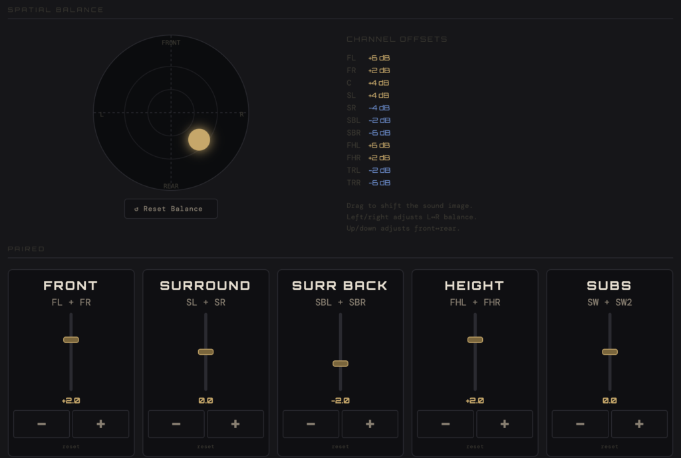
Task: Click the Reset Balance button
Action: click(x=171, y=209)
